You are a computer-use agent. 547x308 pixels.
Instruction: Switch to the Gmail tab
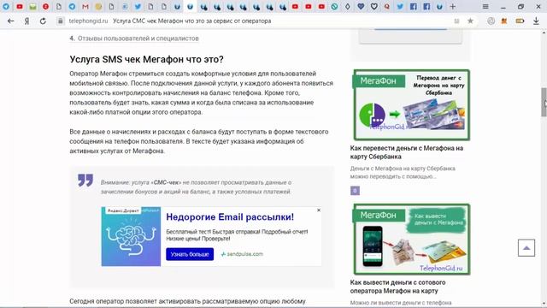pyautogui.click(x=85, y=6)
